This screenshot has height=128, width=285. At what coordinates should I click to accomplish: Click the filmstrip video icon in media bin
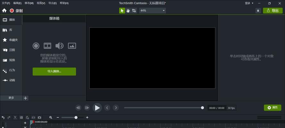coord(47,46)
